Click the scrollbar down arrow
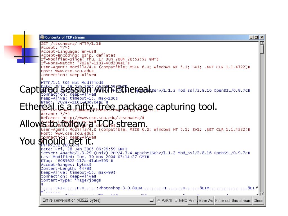 tap(262, 193)
